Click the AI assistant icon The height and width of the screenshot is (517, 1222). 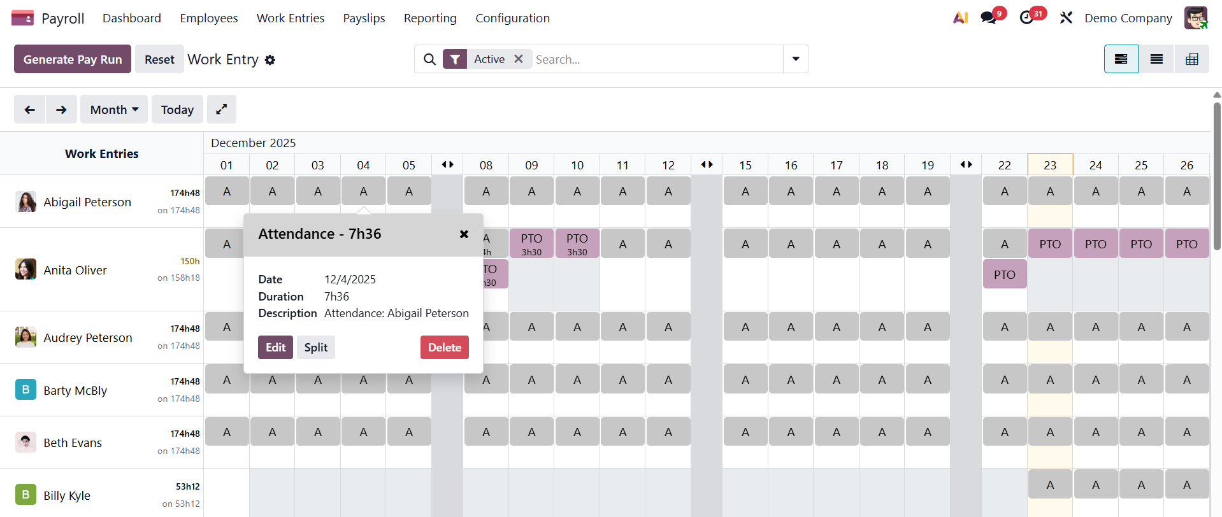(960, 18)
